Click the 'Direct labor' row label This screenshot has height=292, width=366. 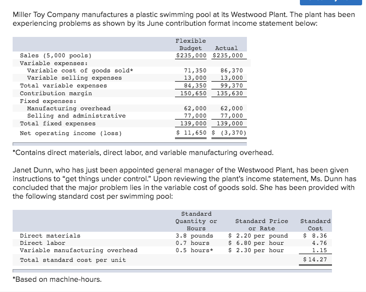pos(42,243)
